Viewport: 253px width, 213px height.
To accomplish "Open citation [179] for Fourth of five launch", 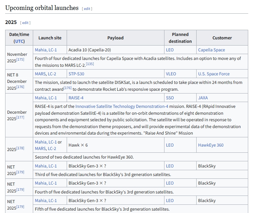I will coord(20,189).
